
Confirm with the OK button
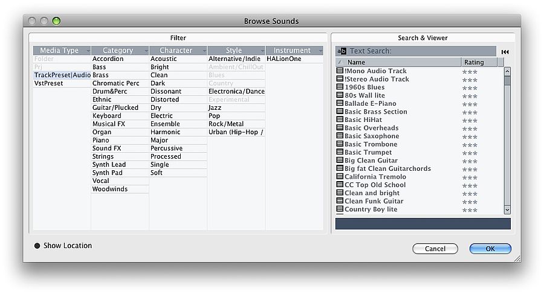tap(490, 249)
